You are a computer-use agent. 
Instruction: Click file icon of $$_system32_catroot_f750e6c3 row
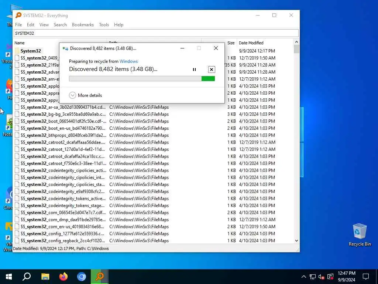(17, 163)
